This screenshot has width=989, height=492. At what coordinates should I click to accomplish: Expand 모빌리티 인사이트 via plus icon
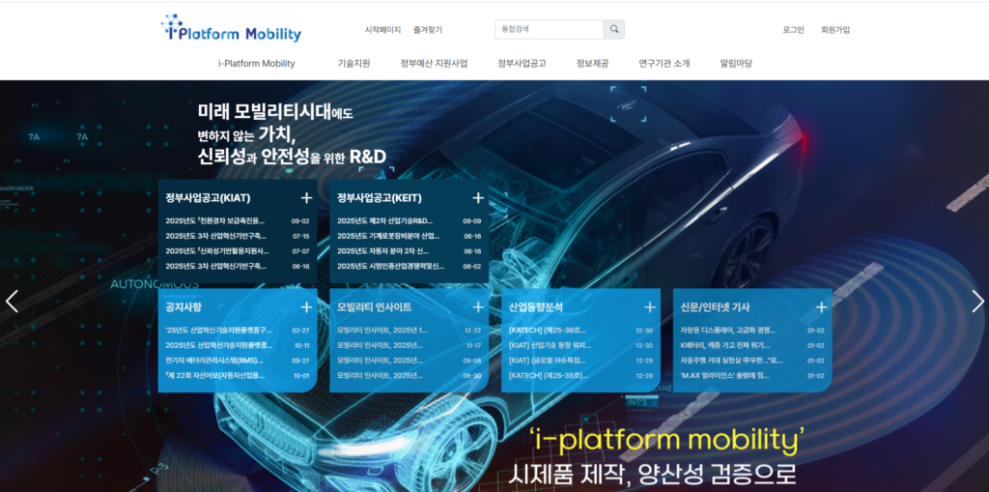[x=478, y=307]
